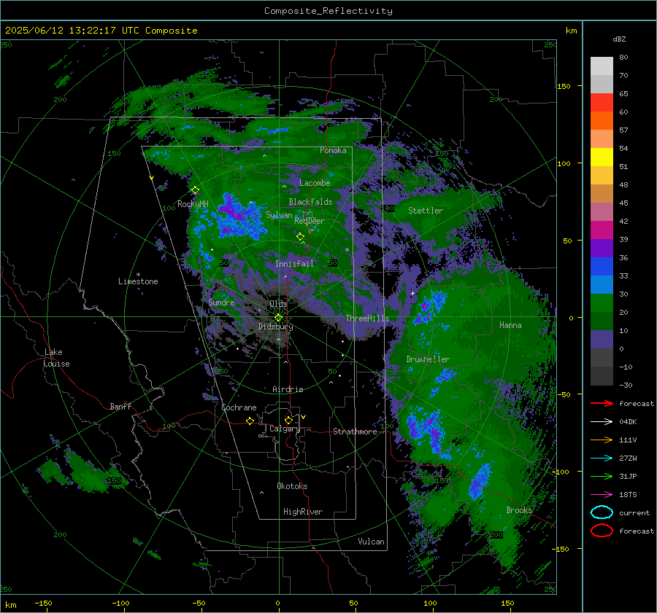
Task: Click the red forecast ellipse icon
Action: (x=602, y=531)
